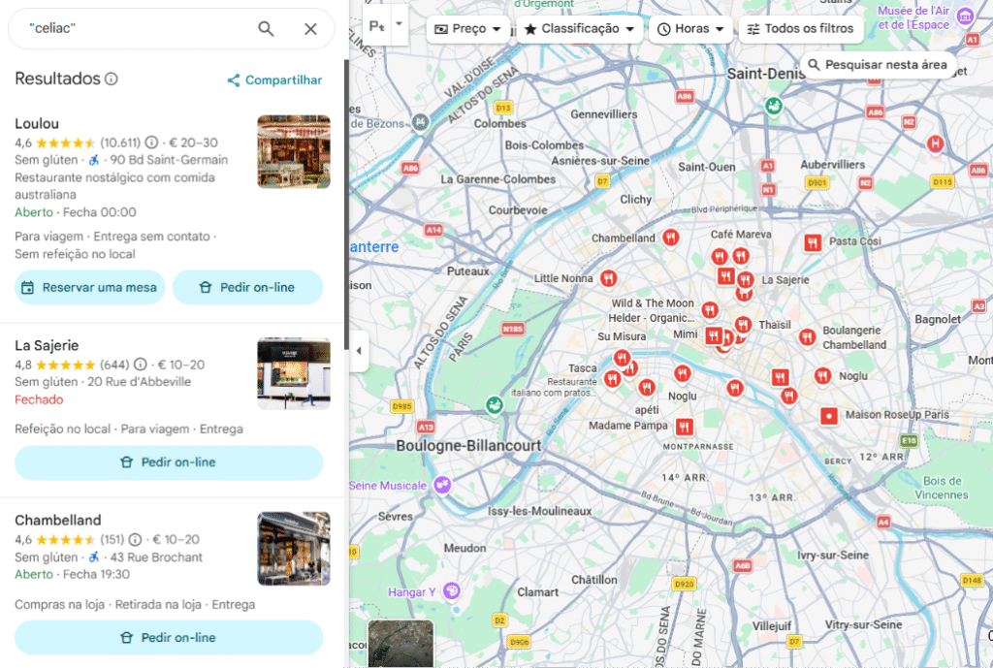Image resolution: width=993 pixels, height=668 pixels.
Task: Expand the Horas filter dropdown
Action: (x=690, y=28)
